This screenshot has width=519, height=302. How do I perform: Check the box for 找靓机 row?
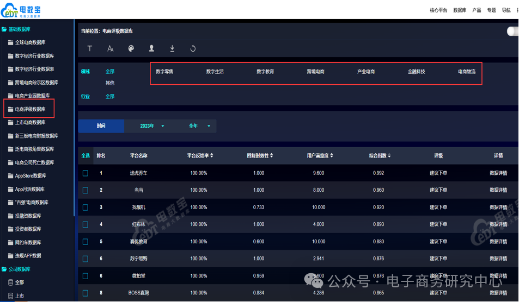point(86,207)
